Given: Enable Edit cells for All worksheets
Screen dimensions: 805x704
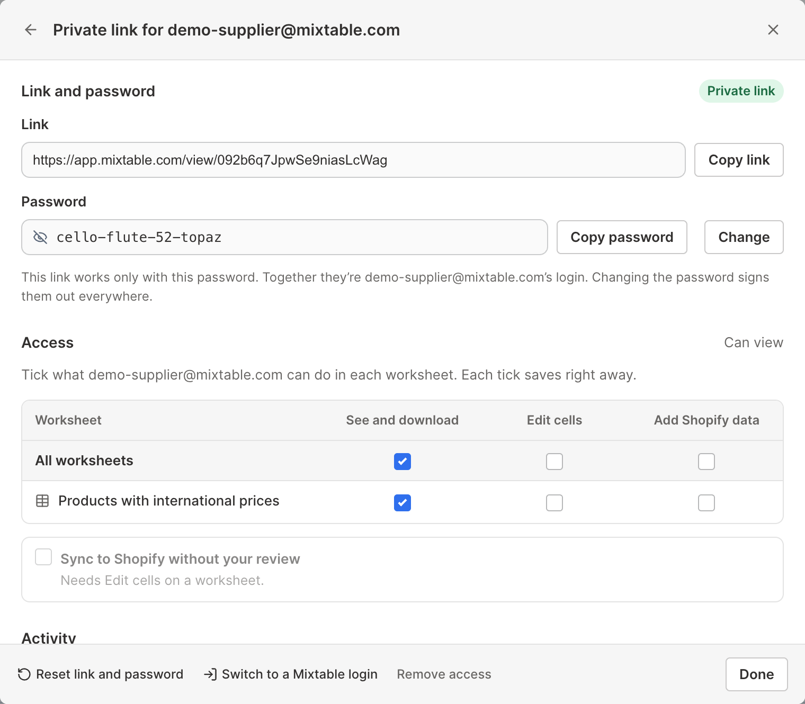Looking at the screenshot, I should pos(554,462).
